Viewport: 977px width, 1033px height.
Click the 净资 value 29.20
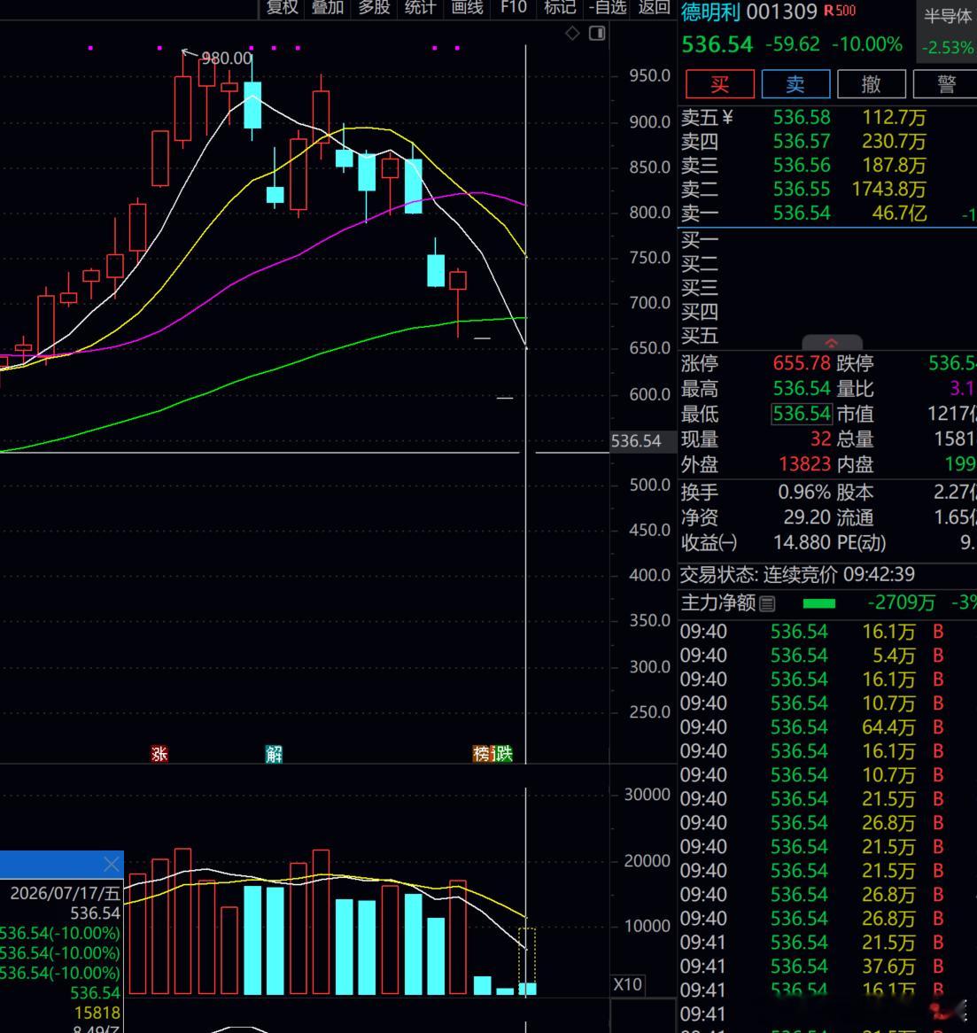[807, 517]
